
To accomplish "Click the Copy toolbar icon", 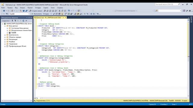I will pyautogui.click(x=62, y=11).
